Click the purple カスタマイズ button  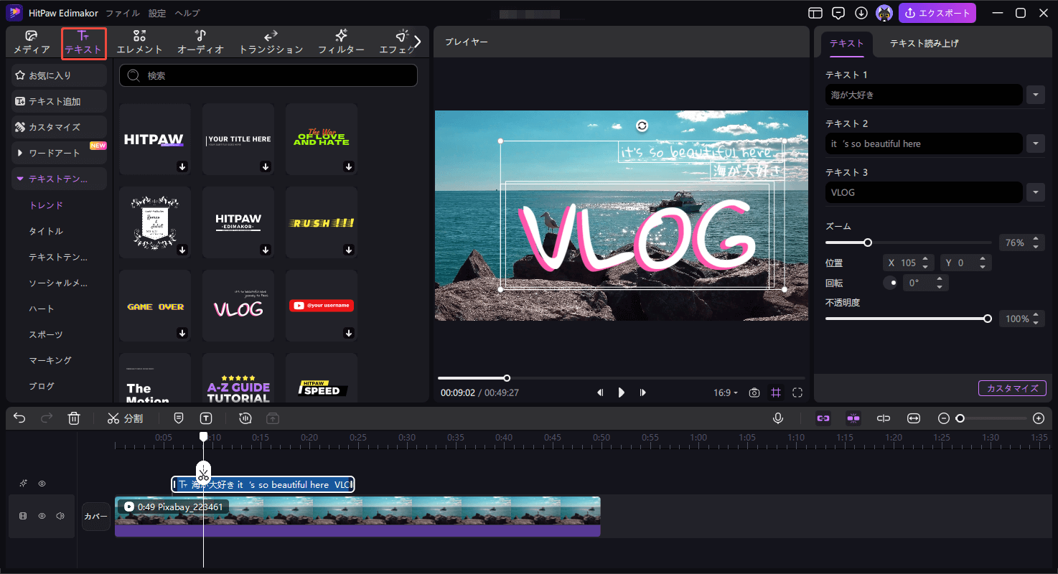[1012, 388]
